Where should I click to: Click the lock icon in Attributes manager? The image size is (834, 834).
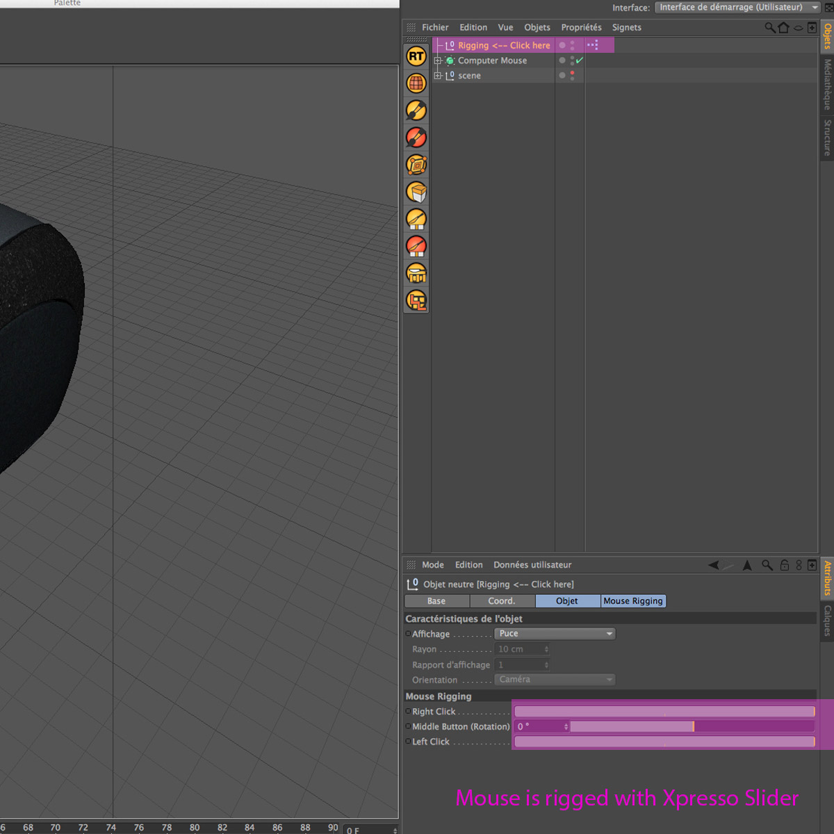785,565
